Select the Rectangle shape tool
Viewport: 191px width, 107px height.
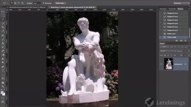coord(3,78)
